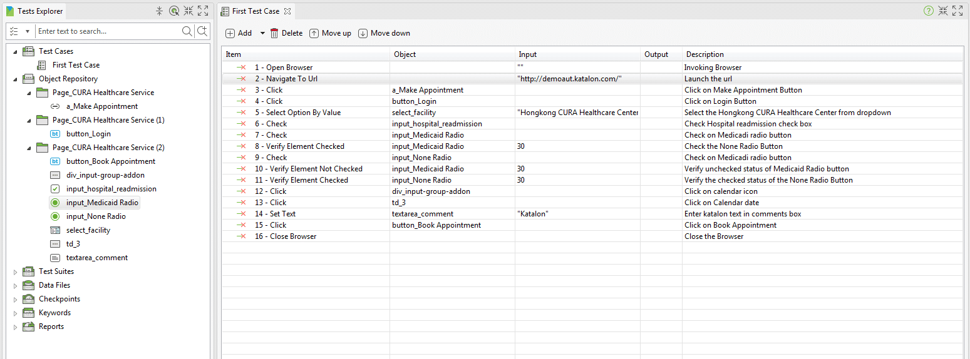Image resolution: width=970 pixels, height=359 pixels.
Task: Select the Tests Explorer tab
Action: pos(39,11)
